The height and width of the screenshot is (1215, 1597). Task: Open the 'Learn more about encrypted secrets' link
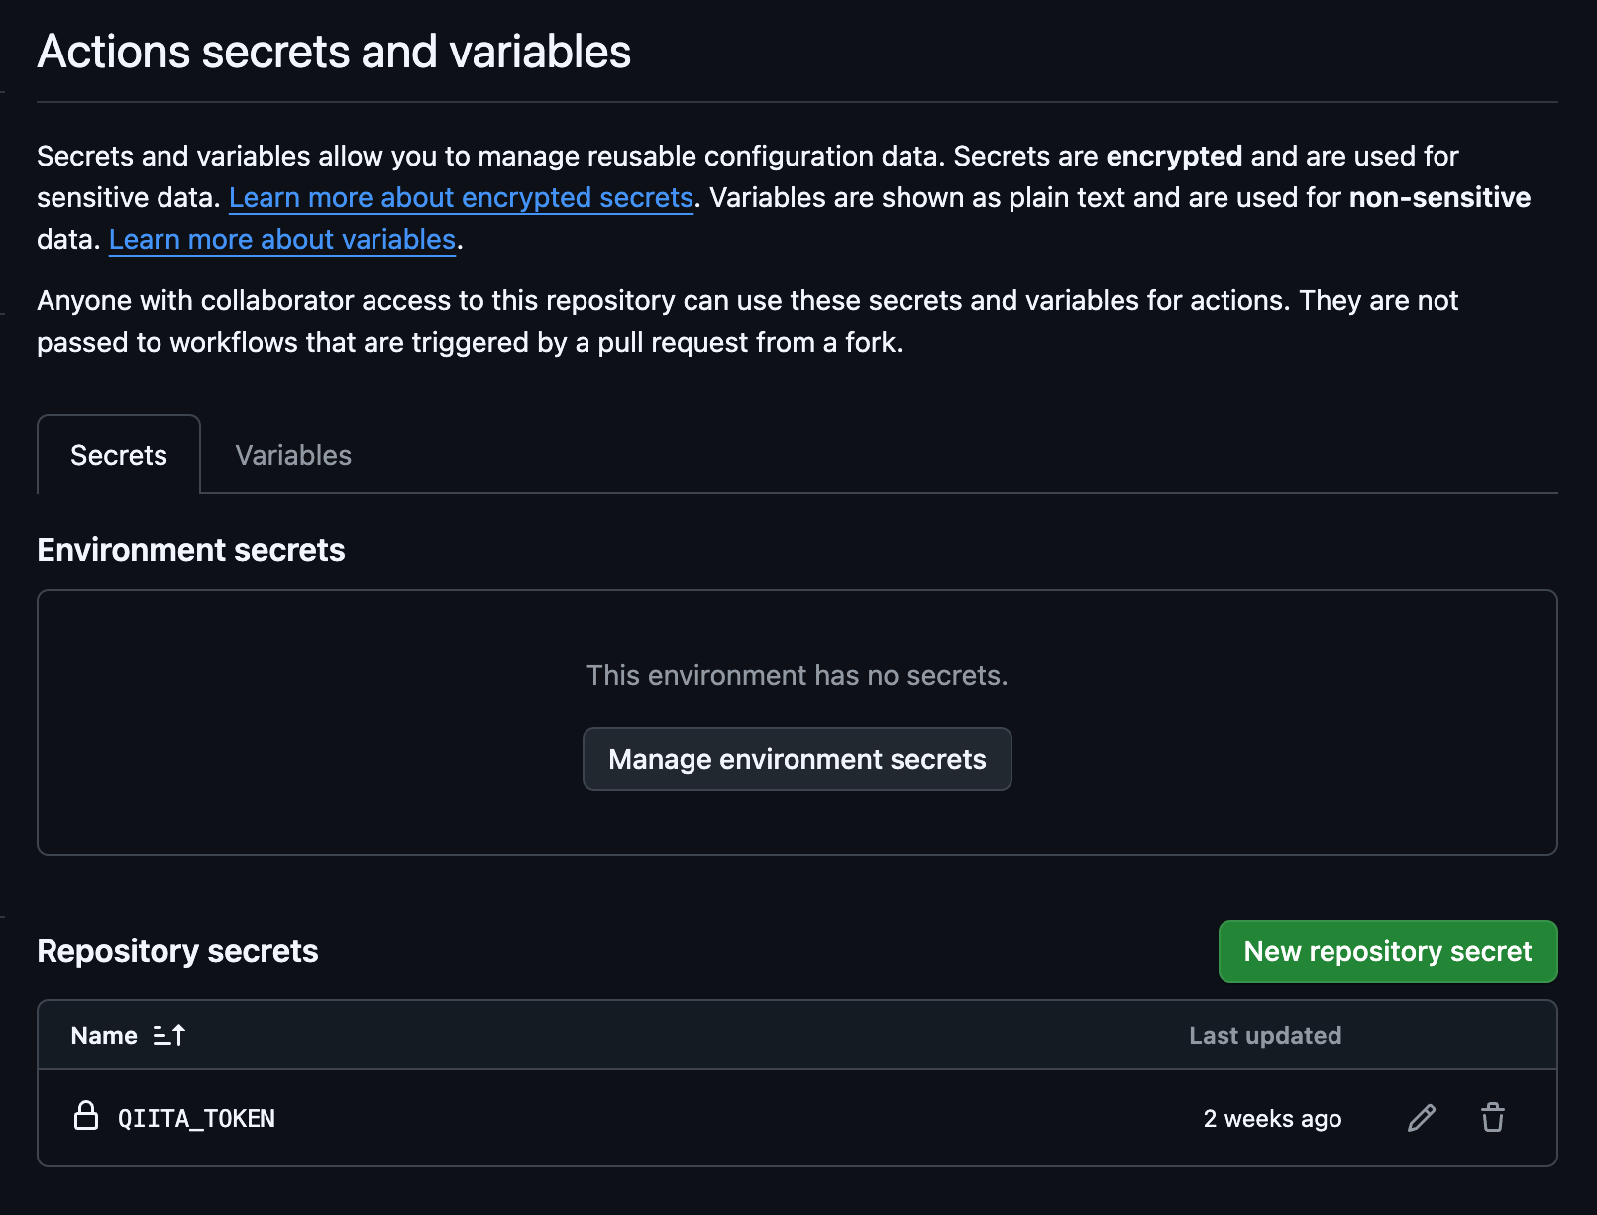[x=461, y=198]
